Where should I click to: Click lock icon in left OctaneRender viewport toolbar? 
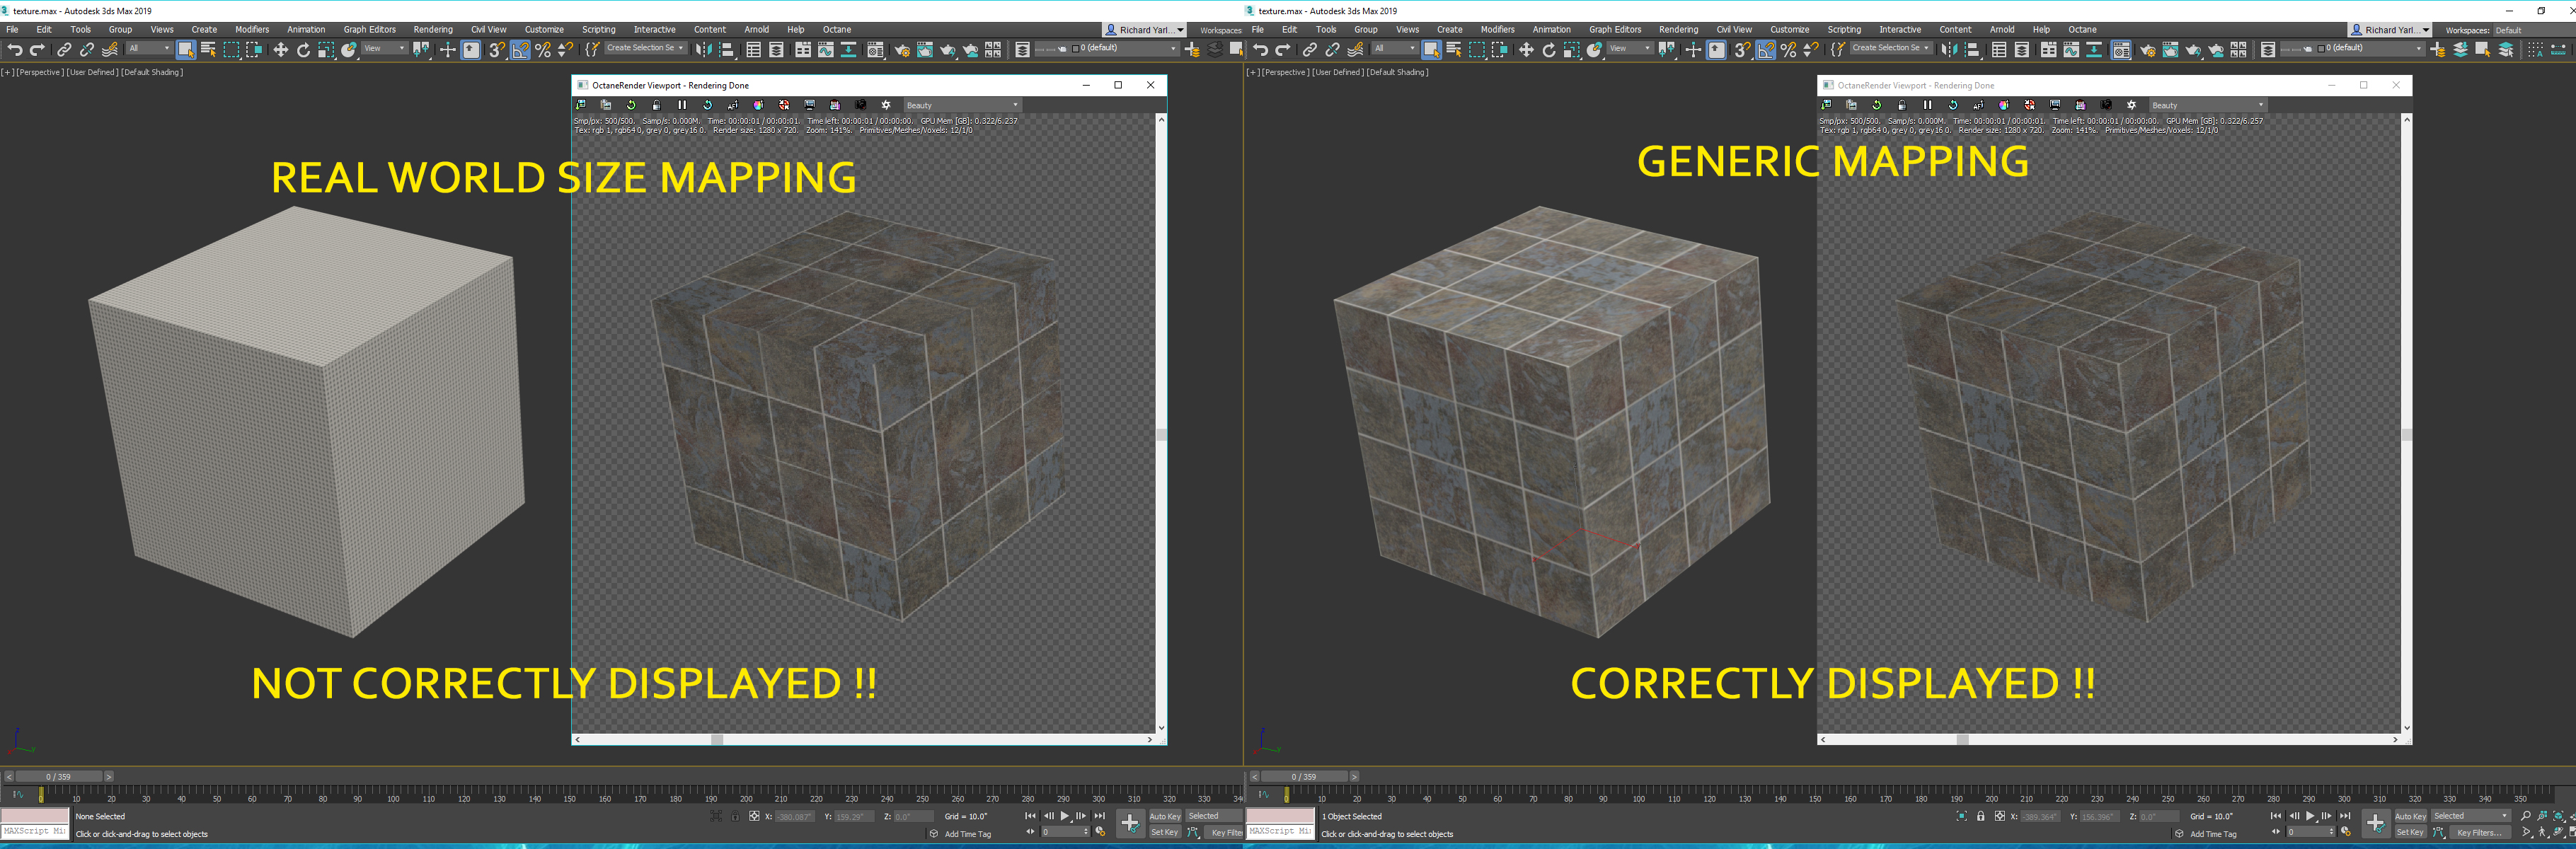656,105
